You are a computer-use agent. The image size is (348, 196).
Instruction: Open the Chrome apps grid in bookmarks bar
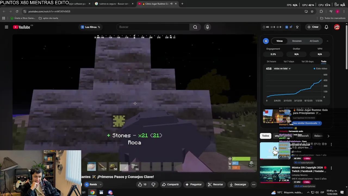click(x=4, y=18)
